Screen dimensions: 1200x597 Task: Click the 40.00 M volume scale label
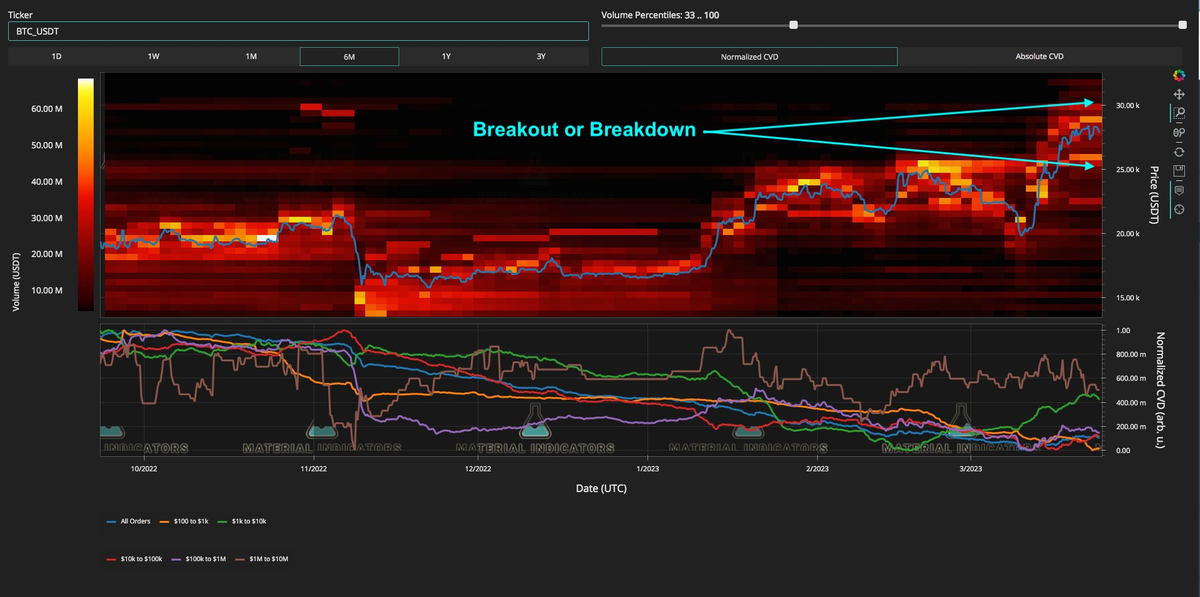pos(47,182)
